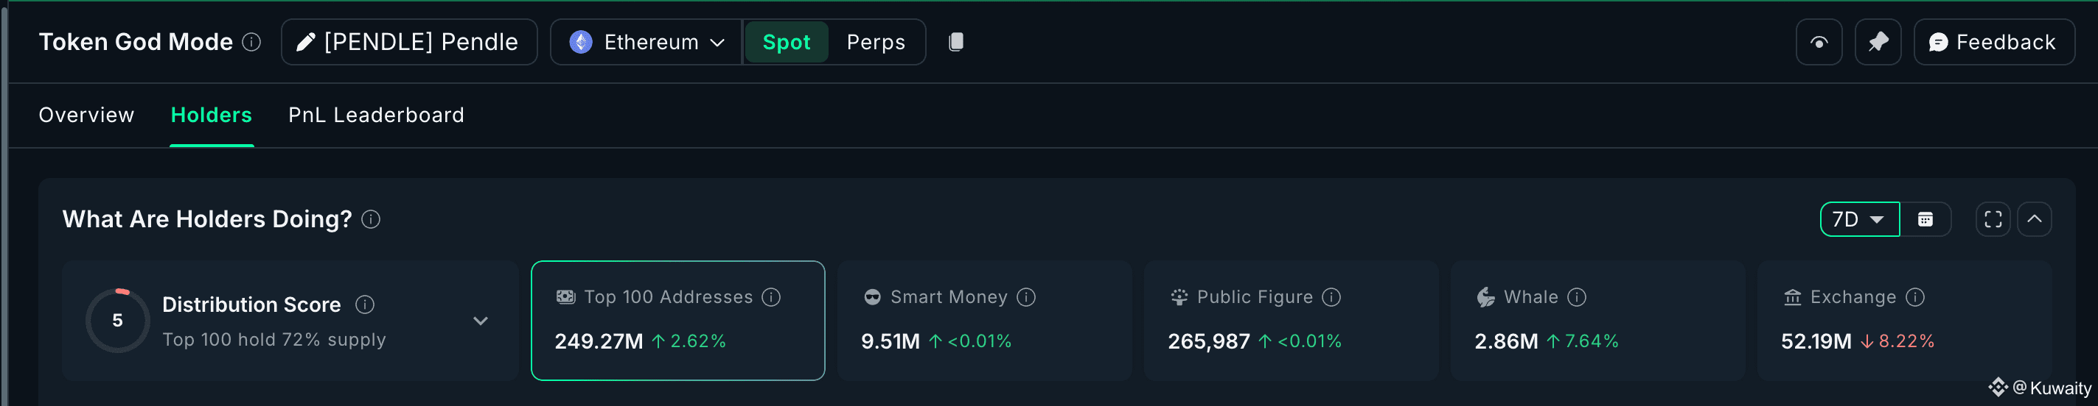Expand the Distribution Score chevron
This screenshot has height=406, width=2098.
pyautogui.click(x=481, y=321)
